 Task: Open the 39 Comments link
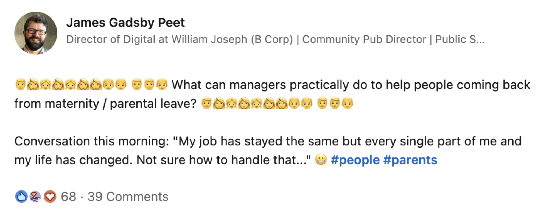[128, 197]
